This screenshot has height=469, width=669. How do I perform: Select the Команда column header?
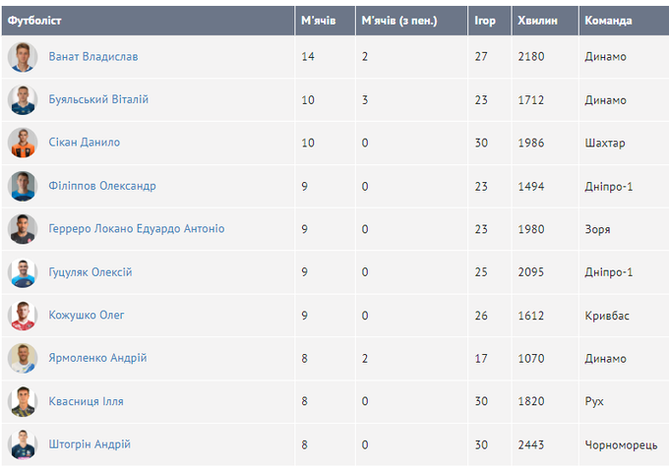coord(608,21)
